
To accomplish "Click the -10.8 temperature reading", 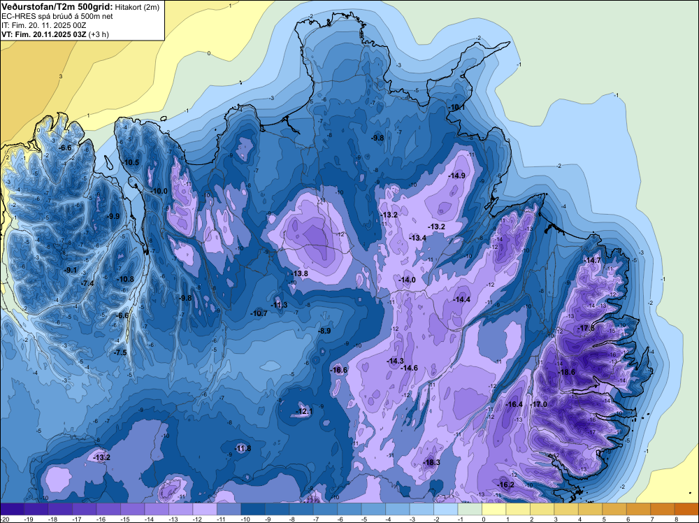I will pyautogui.click(x=125, y=279).
